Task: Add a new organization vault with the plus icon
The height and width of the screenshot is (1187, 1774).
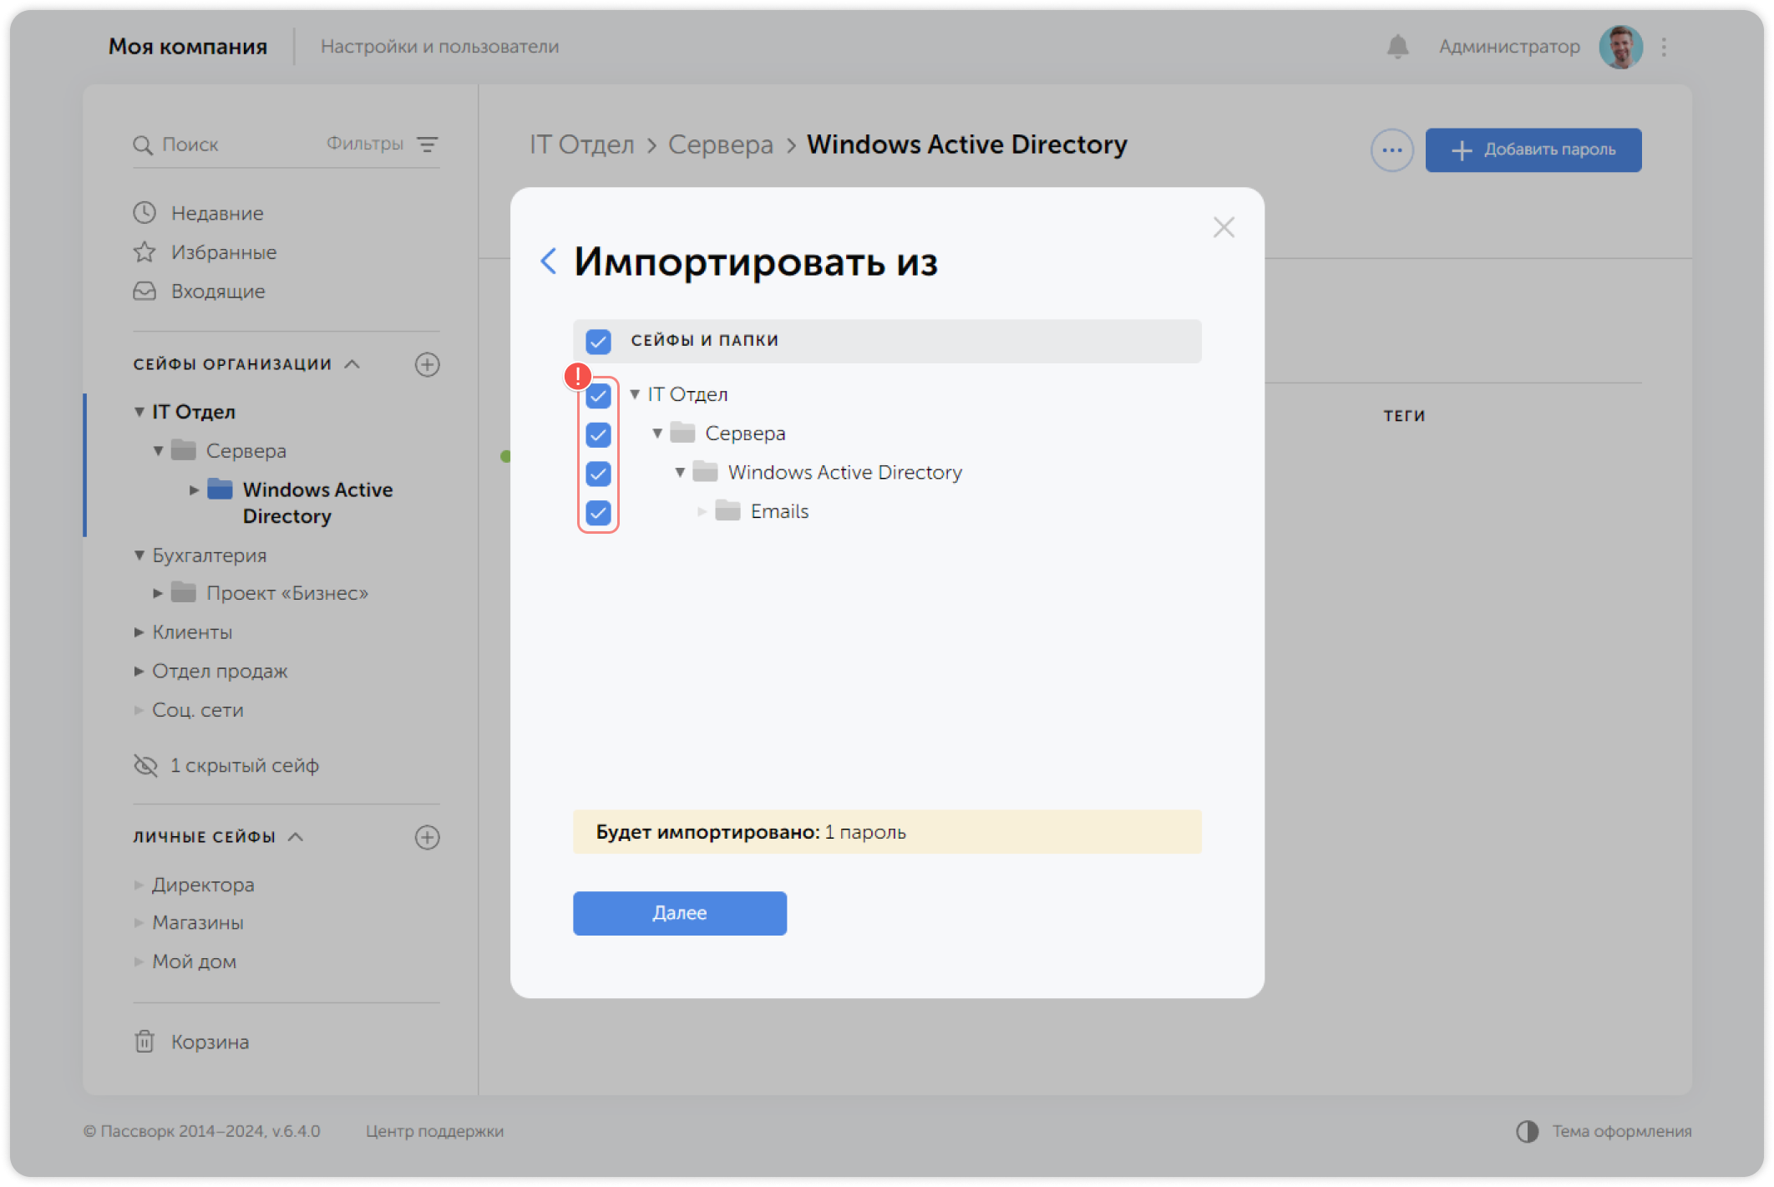Action: (428, 364)
